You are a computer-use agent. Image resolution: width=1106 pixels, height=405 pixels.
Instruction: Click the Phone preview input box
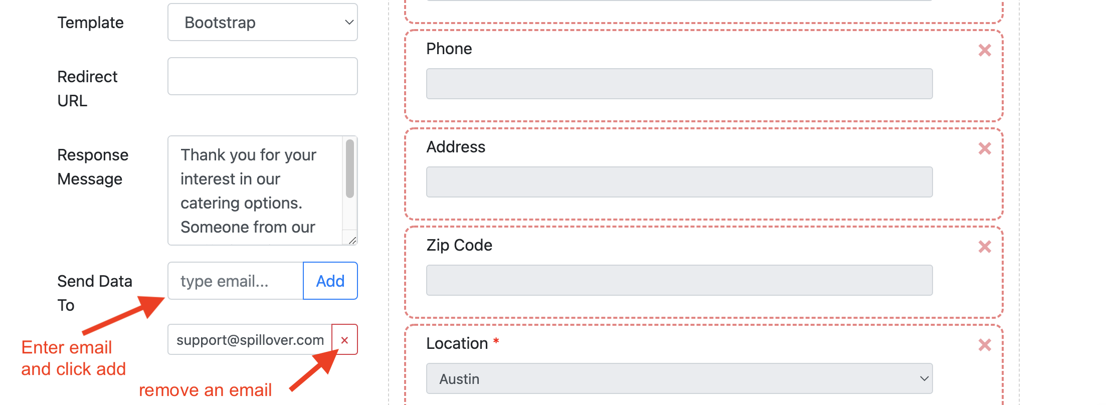[679, 84]
